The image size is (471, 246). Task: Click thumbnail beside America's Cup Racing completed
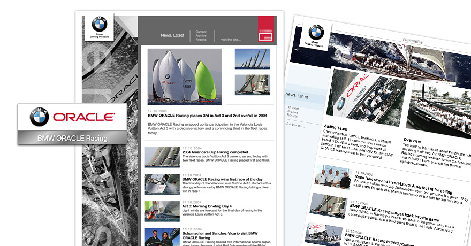162,157
